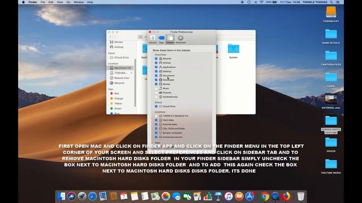Open the Advanced preferences tab

coord(180,39)
